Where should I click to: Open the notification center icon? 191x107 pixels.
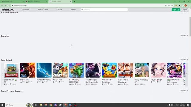[x=188, y=105]
